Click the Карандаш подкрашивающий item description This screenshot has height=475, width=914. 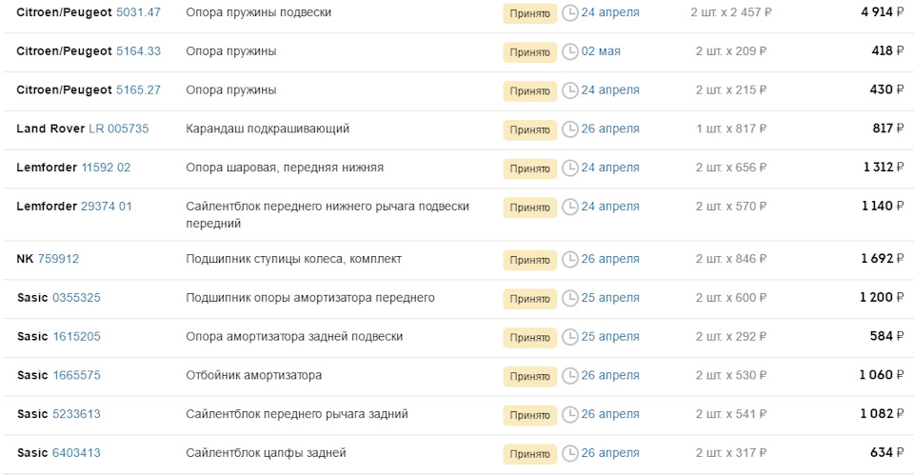coord(268,129)
